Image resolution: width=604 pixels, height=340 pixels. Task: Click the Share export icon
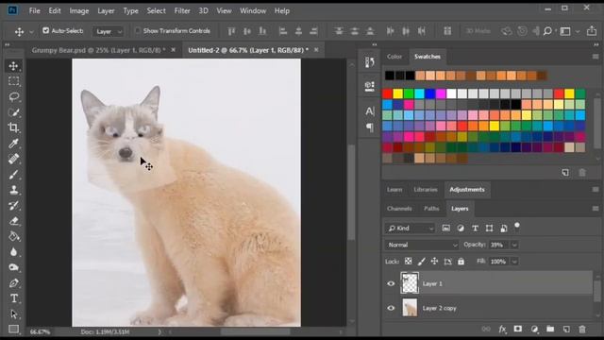(x=592, y=31)
